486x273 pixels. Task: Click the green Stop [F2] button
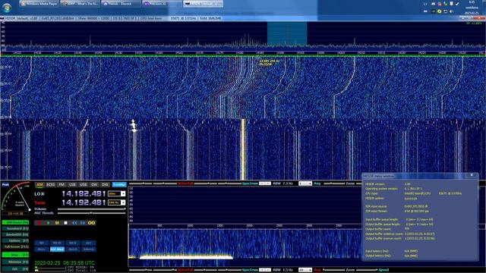coord(15,255)
